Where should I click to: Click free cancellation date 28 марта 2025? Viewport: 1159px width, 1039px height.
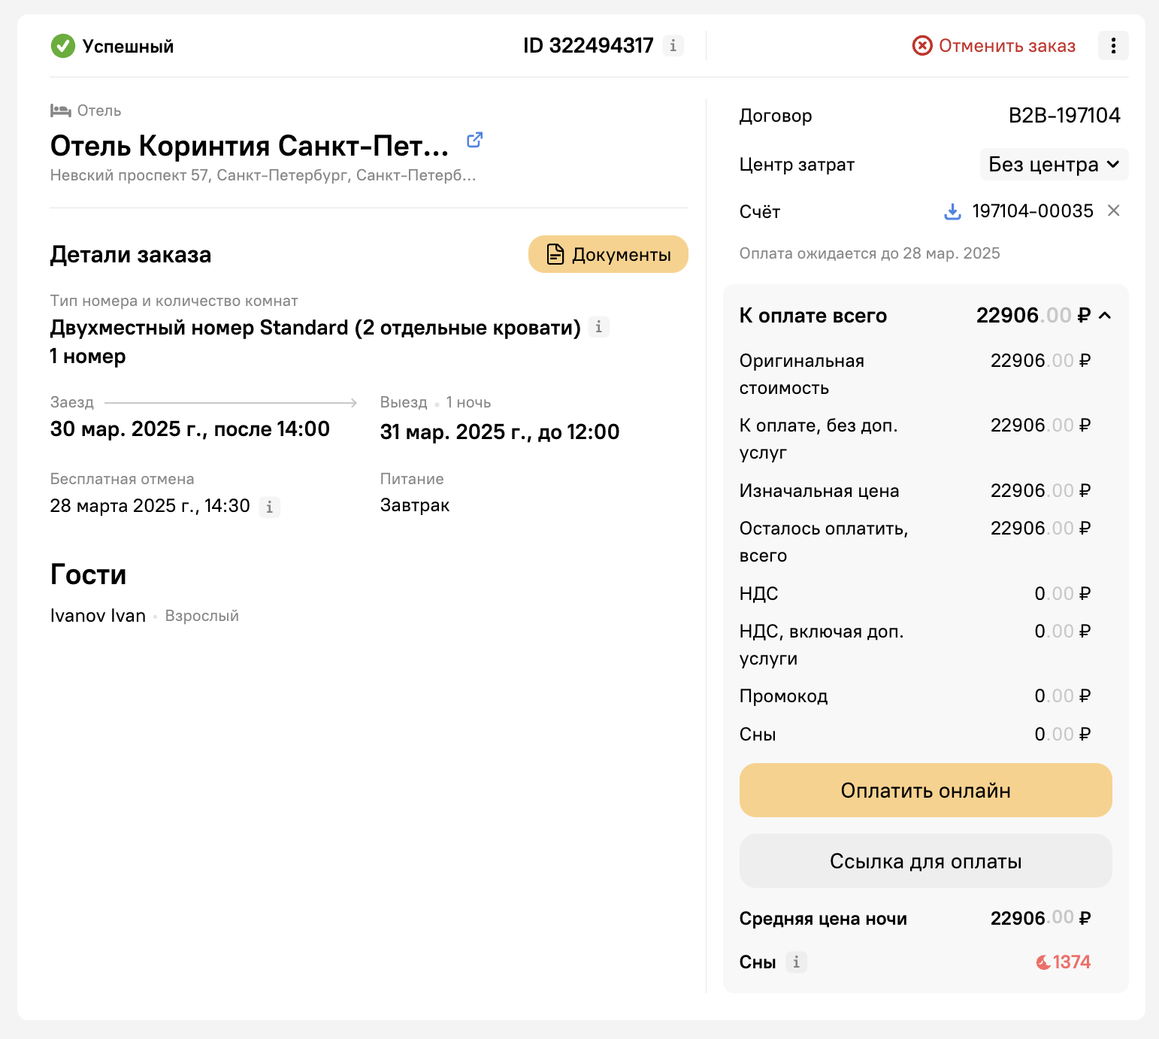(x=150, y=506)
